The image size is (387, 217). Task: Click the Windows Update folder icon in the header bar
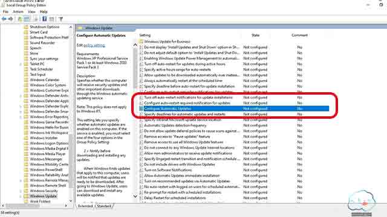pos(80,28)
